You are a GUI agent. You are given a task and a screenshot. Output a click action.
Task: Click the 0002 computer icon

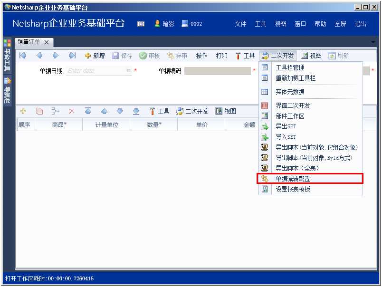(x=185, y=24)
